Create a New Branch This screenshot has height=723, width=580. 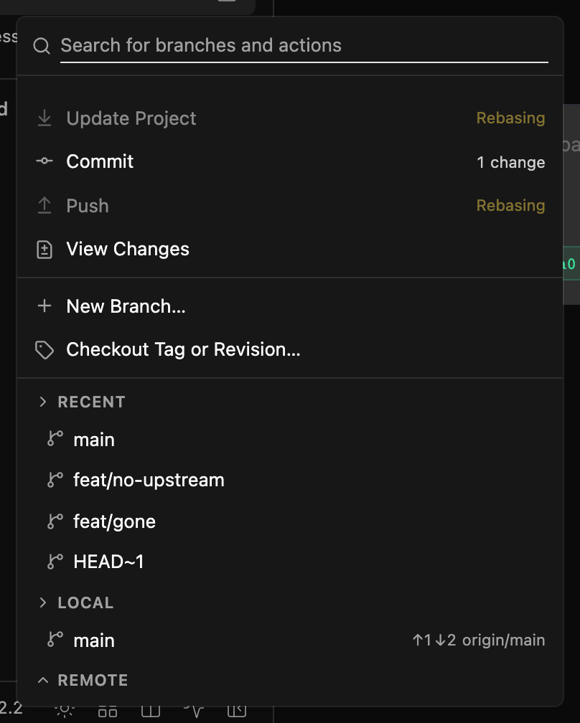pyautogui.click(x=290, y=306)
